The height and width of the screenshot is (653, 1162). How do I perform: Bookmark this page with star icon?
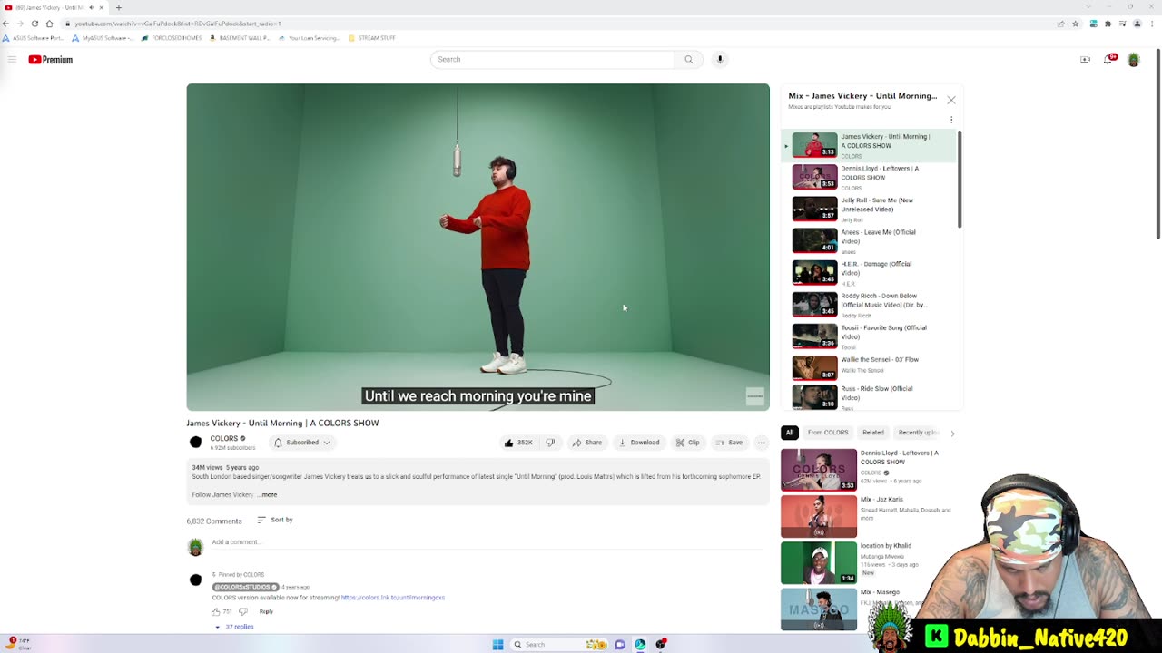tap(1075, 24)
